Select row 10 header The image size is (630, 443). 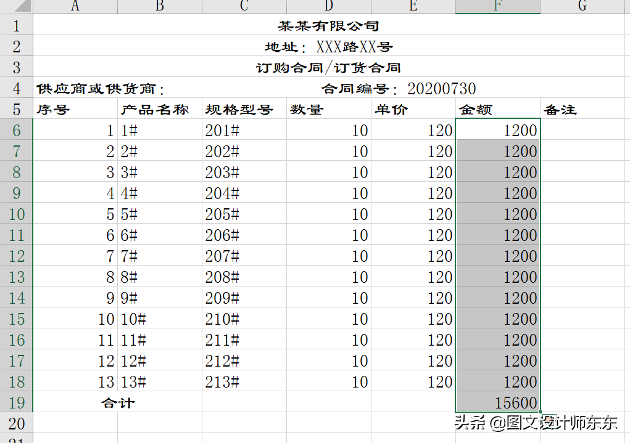coord(16,214)
